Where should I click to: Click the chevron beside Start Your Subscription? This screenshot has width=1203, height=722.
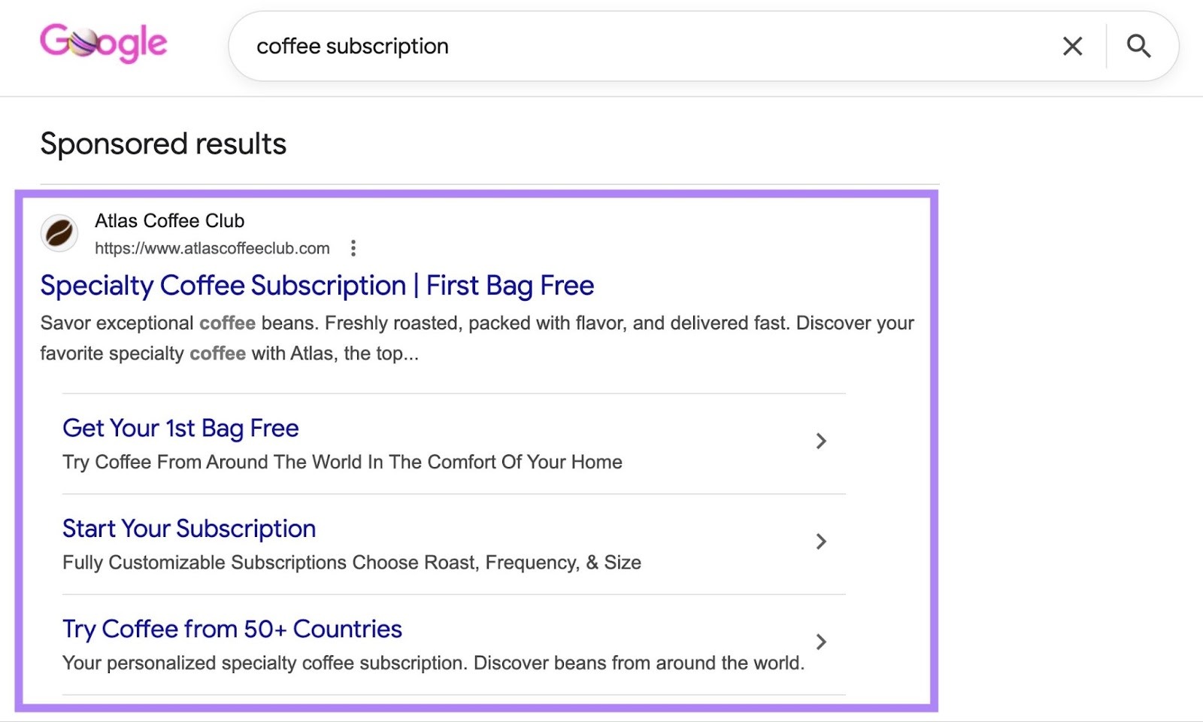pos(821,541)
